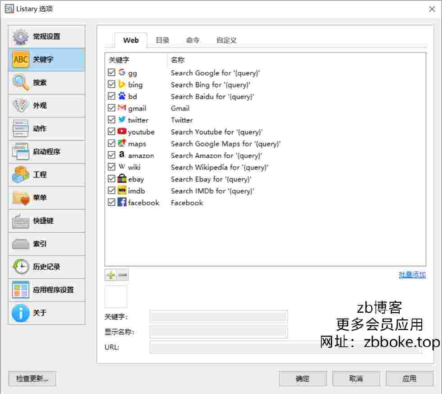Disable the youtube keyword checkbox

click(112, 132)
